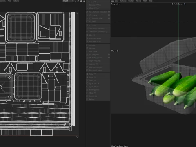Click the Remap command
The image size is (196, 147).
(98, 99)
